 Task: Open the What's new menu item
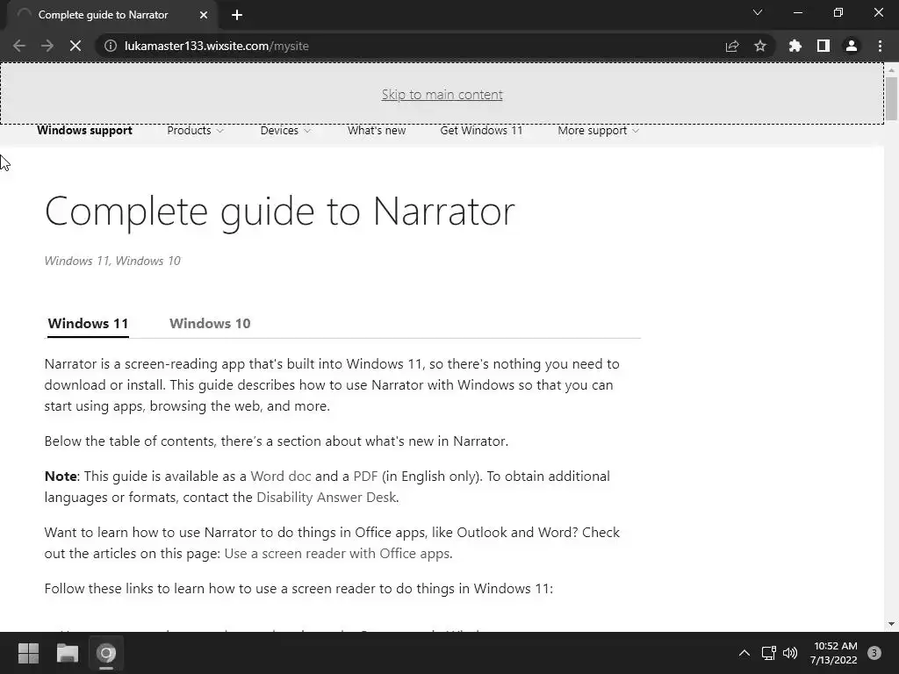[376, 130]
